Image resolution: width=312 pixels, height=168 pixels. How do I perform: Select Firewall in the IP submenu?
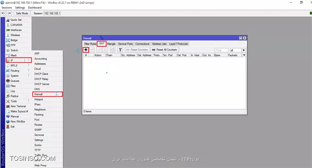click(47, 94)
